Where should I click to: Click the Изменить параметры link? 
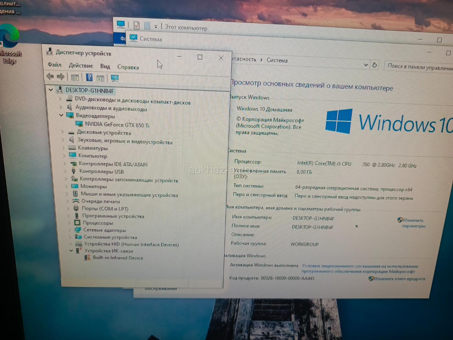[x=413, y=223]
